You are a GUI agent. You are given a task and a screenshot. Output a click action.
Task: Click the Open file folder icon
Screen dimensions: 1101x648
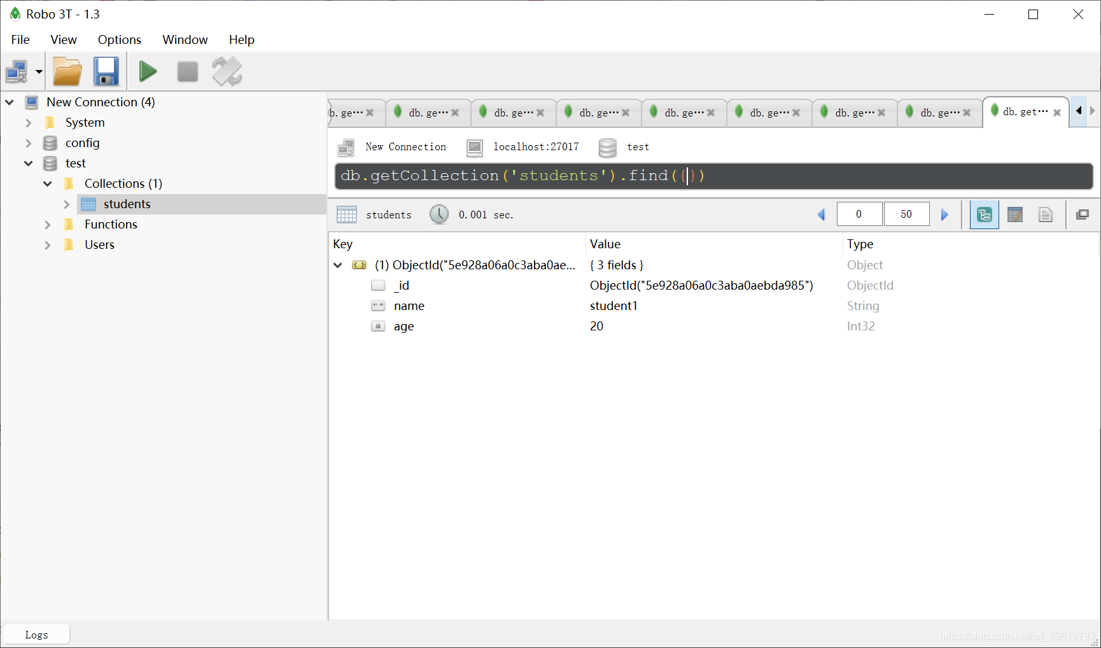tap(67, 71)
